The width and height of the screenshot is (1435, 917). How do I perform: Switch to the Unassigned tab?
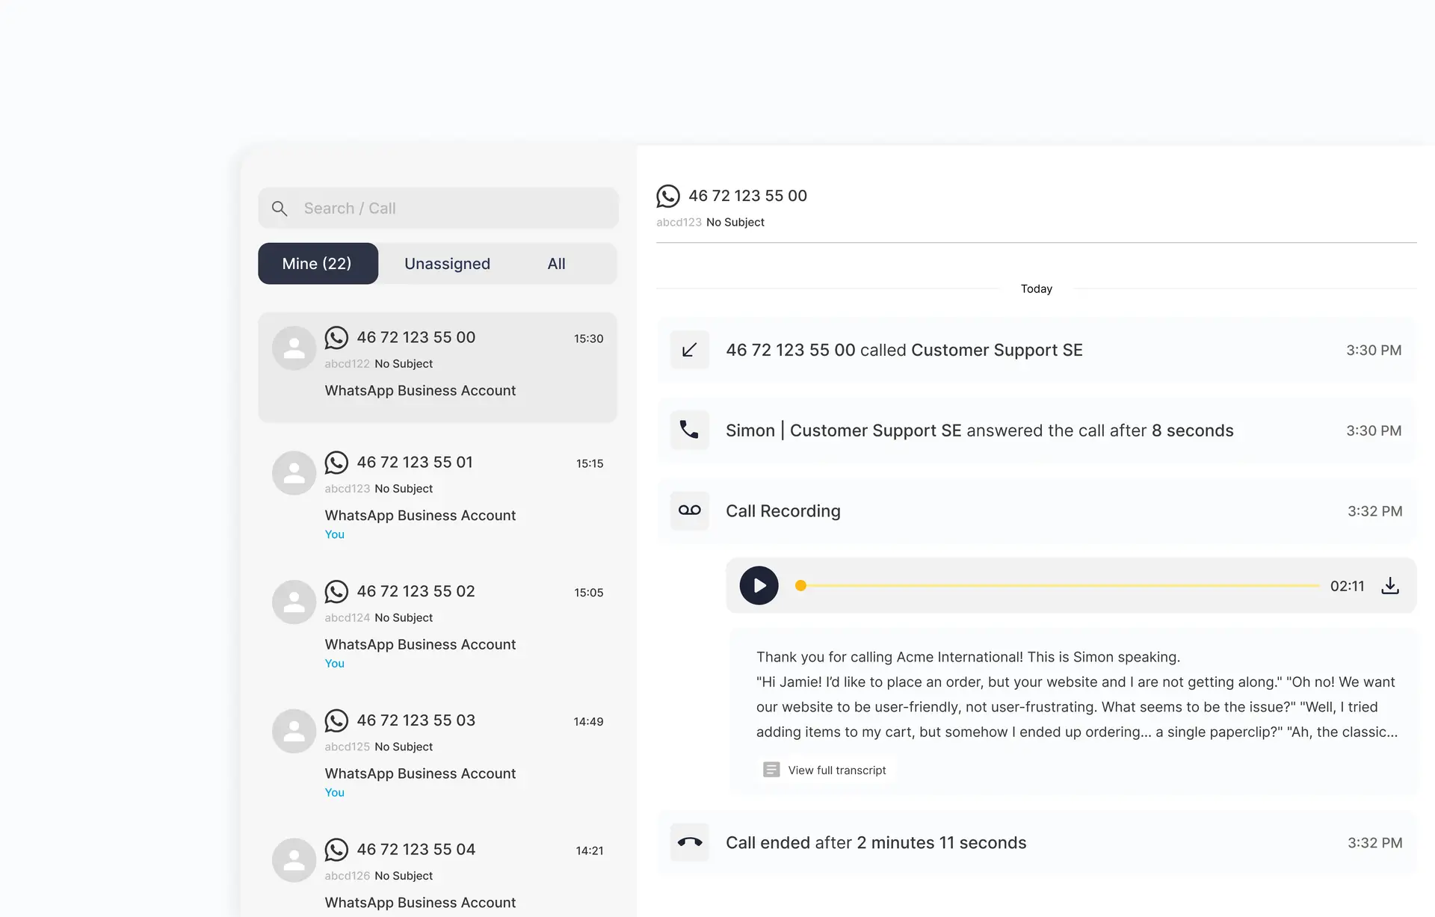[x=447, y=264]
